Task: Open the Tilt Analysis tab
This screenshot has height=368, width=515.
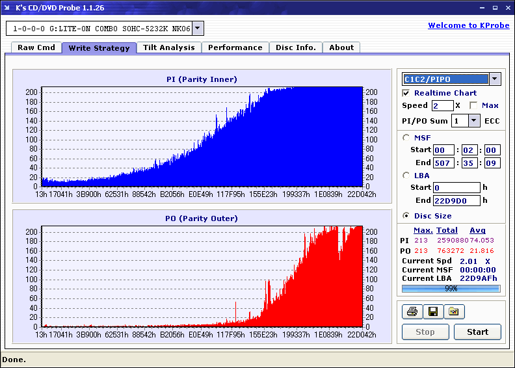Action: [x=169, y=47]
